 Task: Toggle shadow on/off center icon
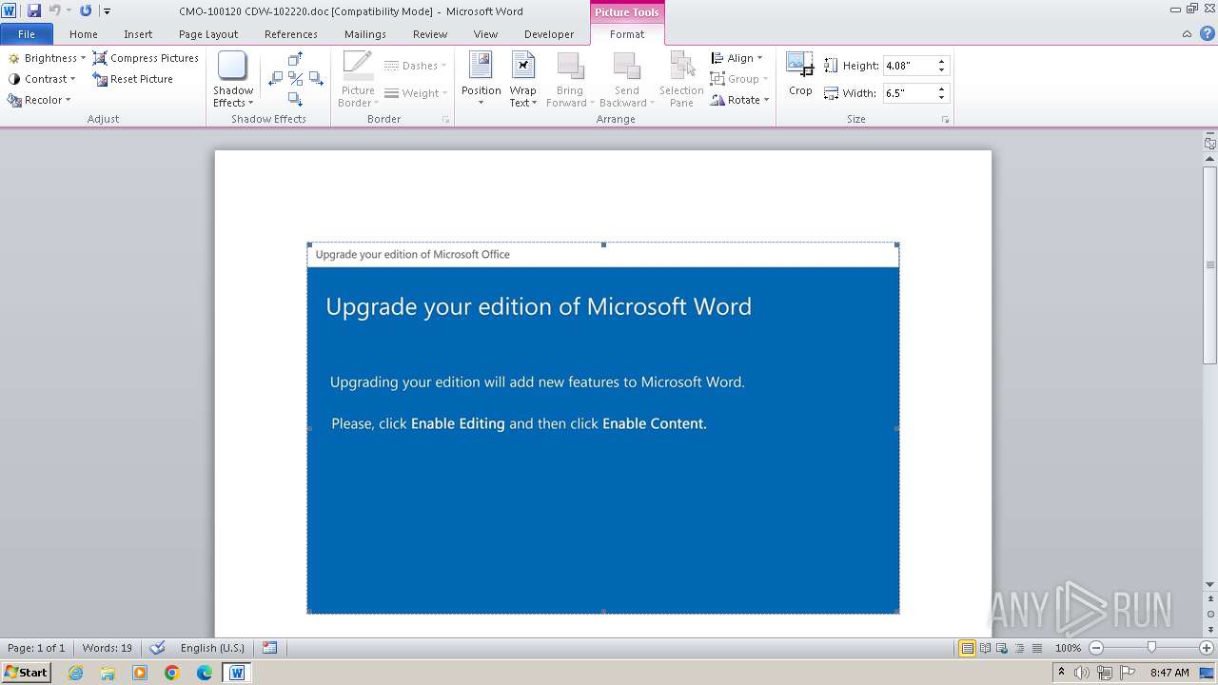pyautogui.click(x=295, y=79)
